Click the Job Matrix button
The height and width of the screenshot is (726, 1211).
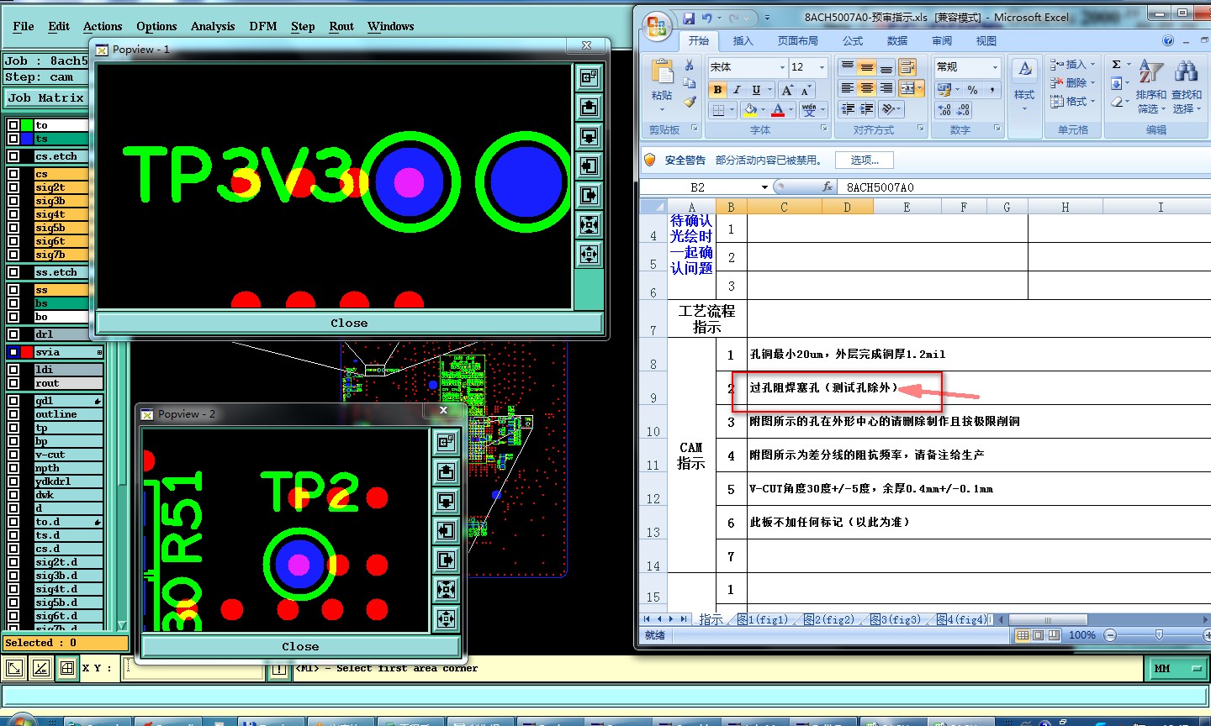[45, 97]
